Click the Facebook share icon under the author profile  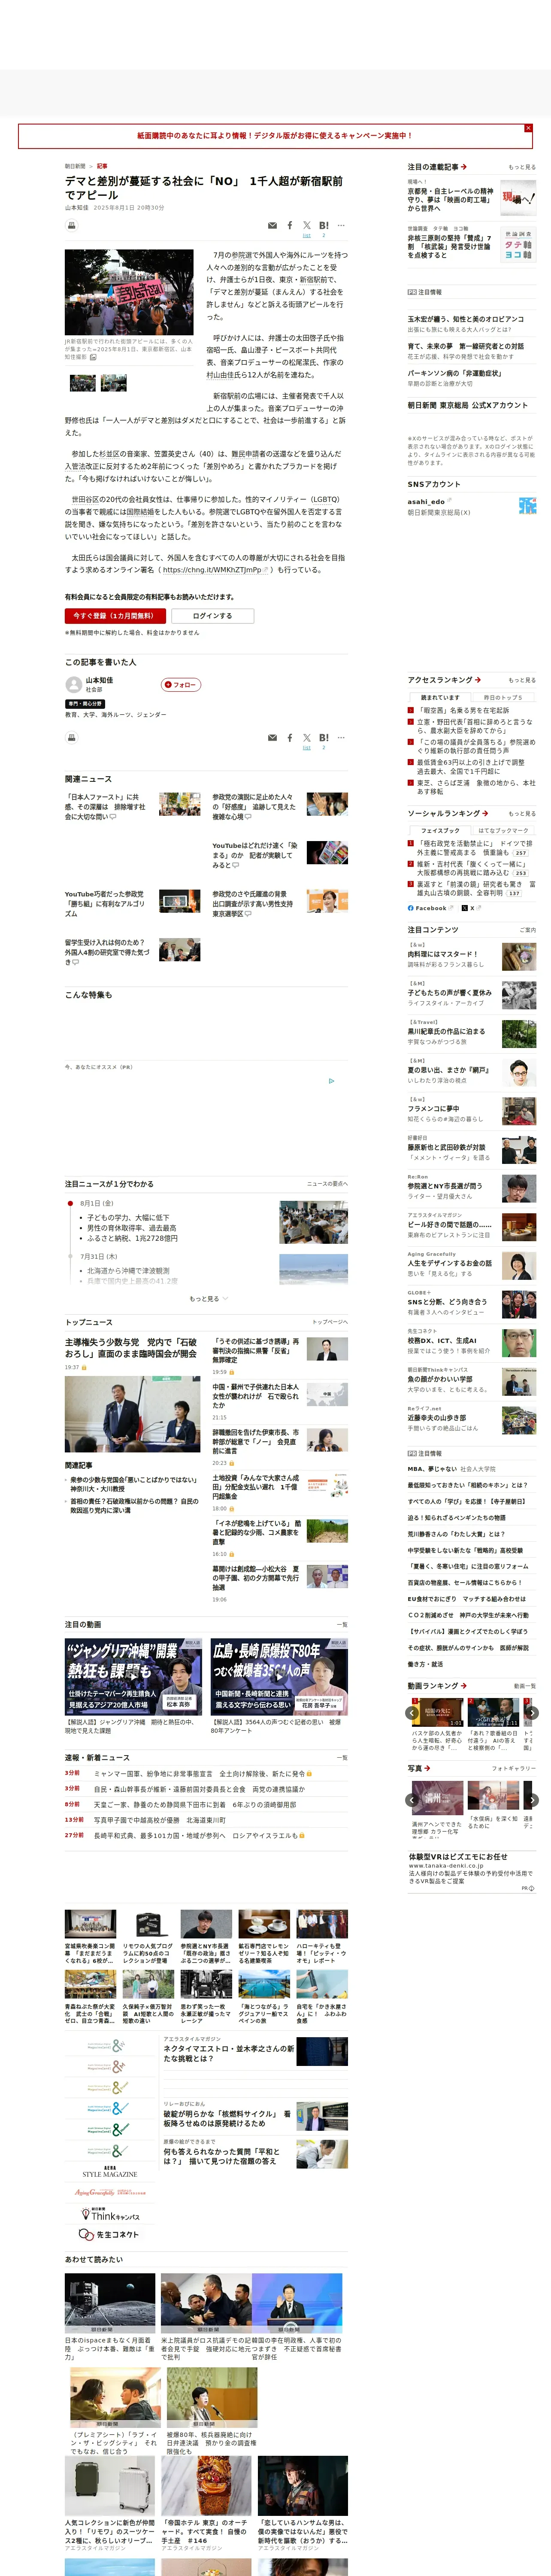click(x=290, y=738)
